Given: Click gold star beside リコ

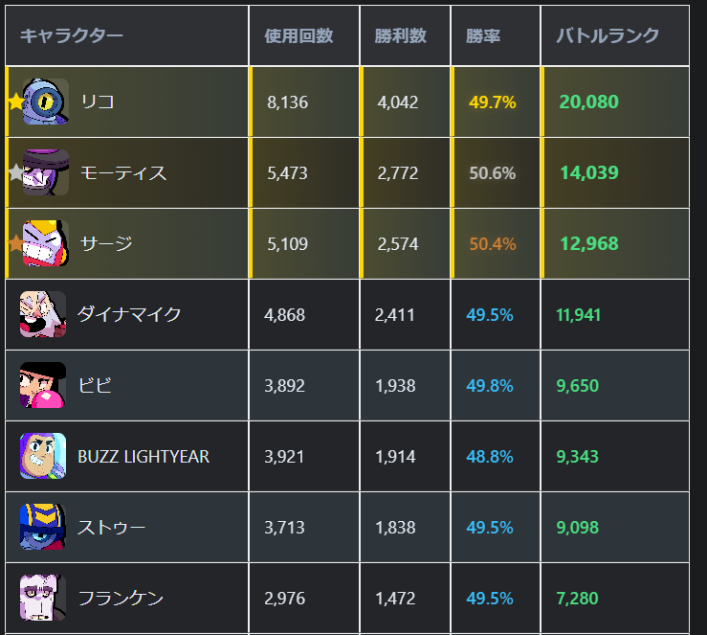Looking at the screenshot, I should (x=15, y=102).
